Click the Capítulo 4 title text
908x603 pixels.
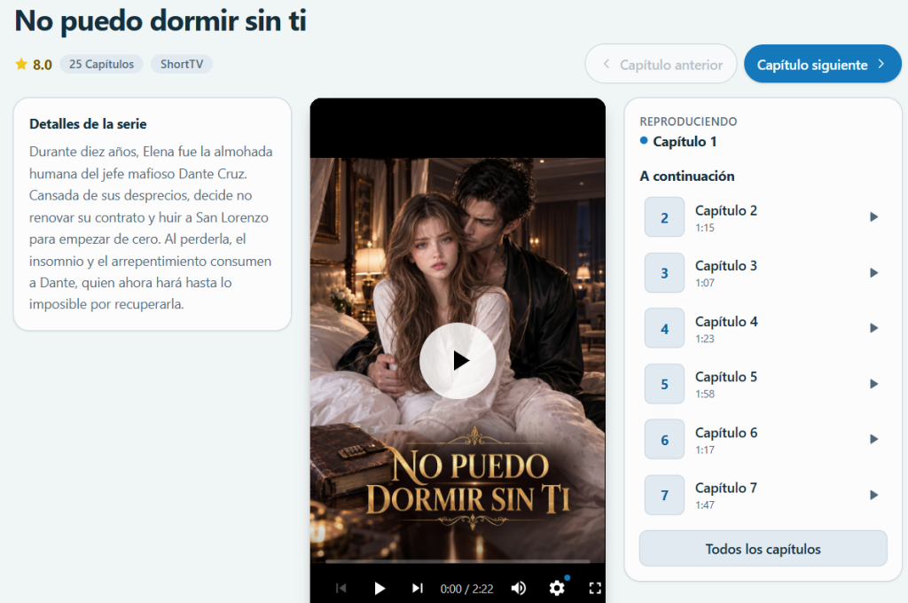click(726, 322)
